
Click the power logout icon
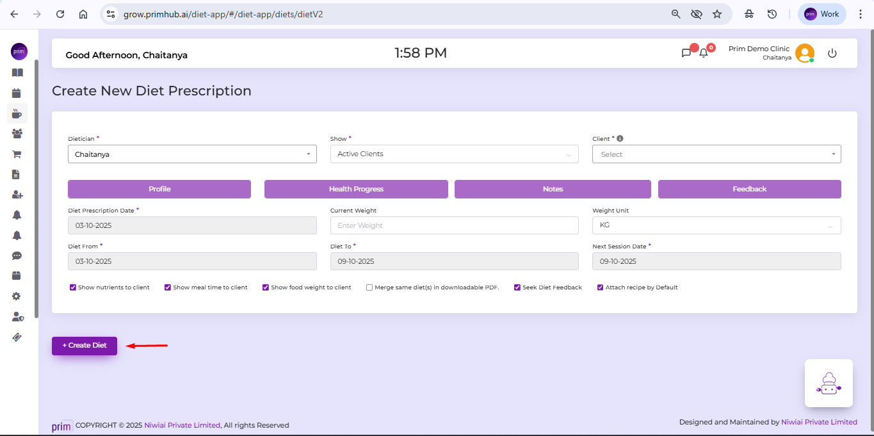click(x=832, y=53)
